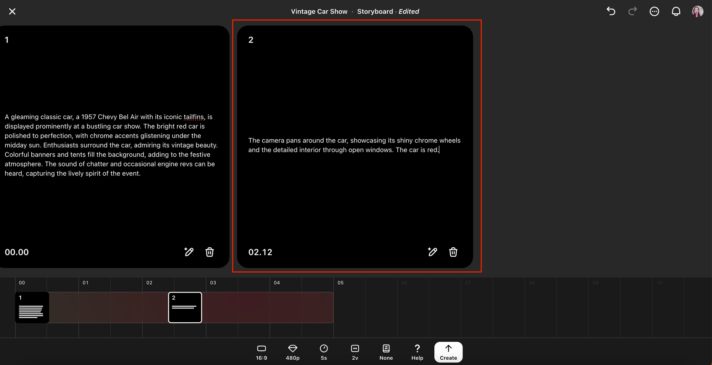Screen dimensions: 712x365
Task: Open the 2v variations selector
Action: [x=355, y=352]
